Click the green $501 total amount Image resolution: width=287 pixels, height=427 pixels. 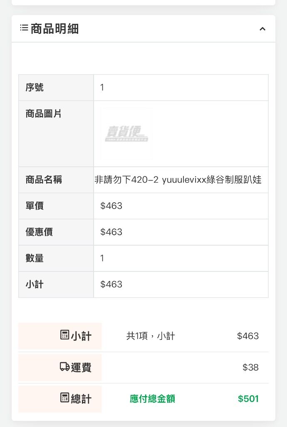point(248,399)
